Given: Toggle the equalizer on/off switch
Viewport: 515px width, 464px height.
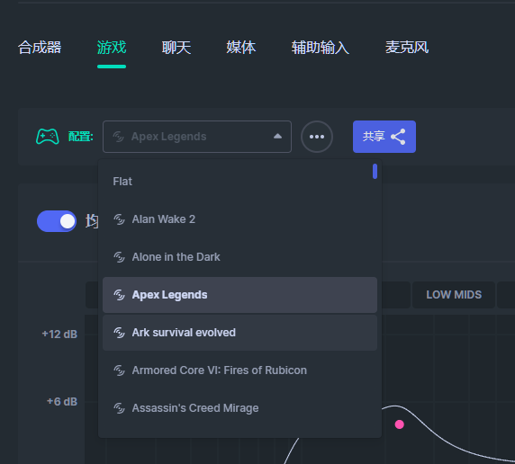Looking at the screenshot, I should pos(57,221).
